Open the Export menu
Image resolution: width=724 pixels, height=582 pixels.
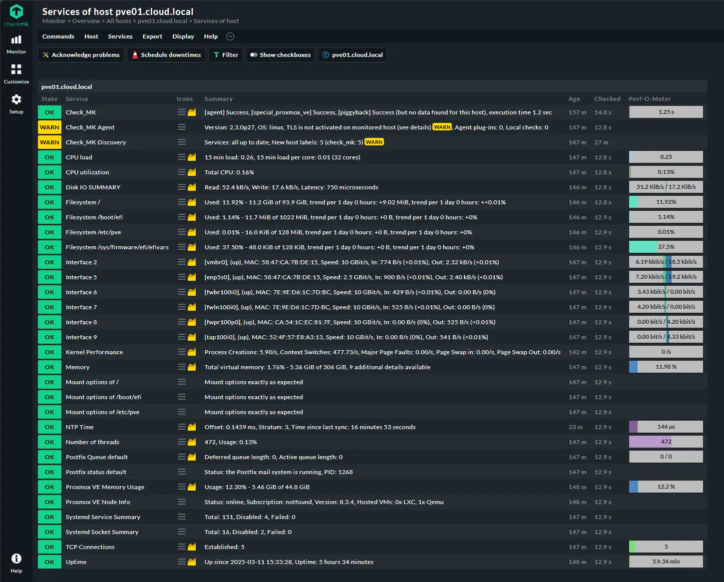(152, 36)
